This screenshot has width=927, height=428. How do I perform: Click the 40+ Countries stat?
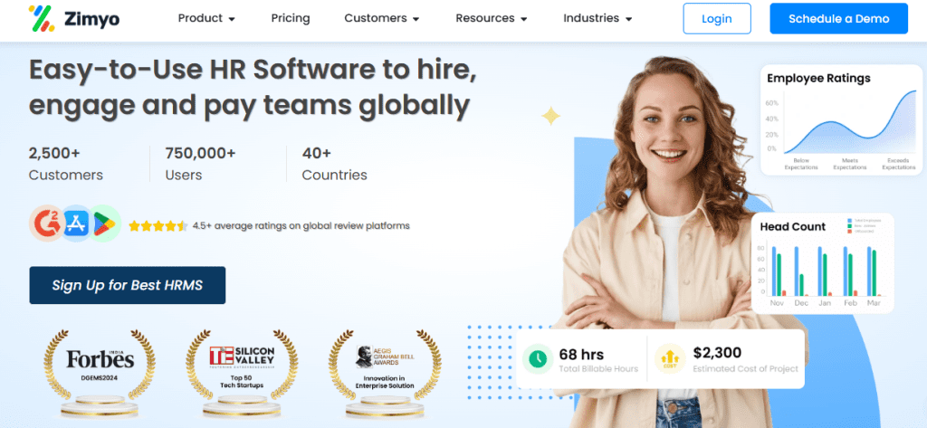(334, 164)
